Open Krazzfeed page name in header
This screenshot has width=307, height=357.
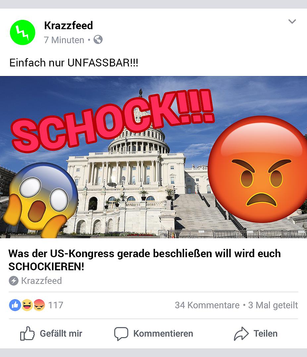click(x=69, y=25)
